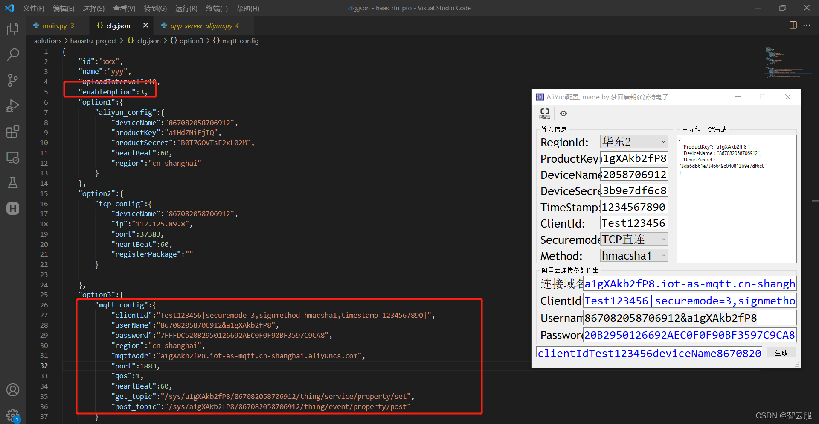Open the Remote Explorer view
This screenshot has width=819, height=424.
13,158
